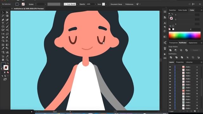
Task: Open fill color dropdown in control bar
Action: pos(20,4)
